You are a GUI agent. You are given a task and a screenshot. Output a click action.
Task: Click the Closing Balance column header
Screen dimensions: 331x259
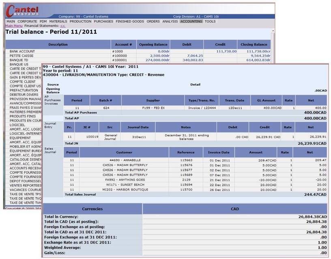(x=254, y=45)
